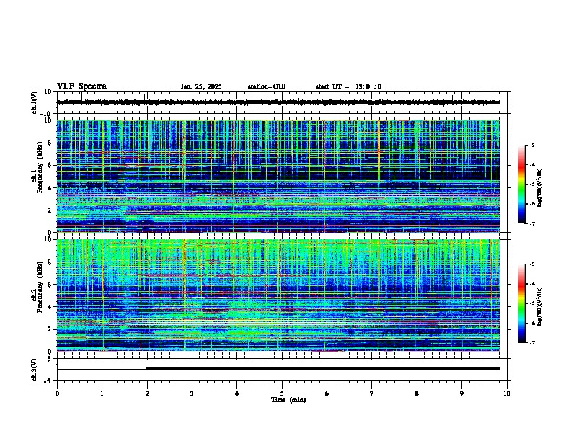This screenshot has width=571, height=441.
Task: Click the "-3" label on ch.1 color scale
Action: tap(532, 145)
